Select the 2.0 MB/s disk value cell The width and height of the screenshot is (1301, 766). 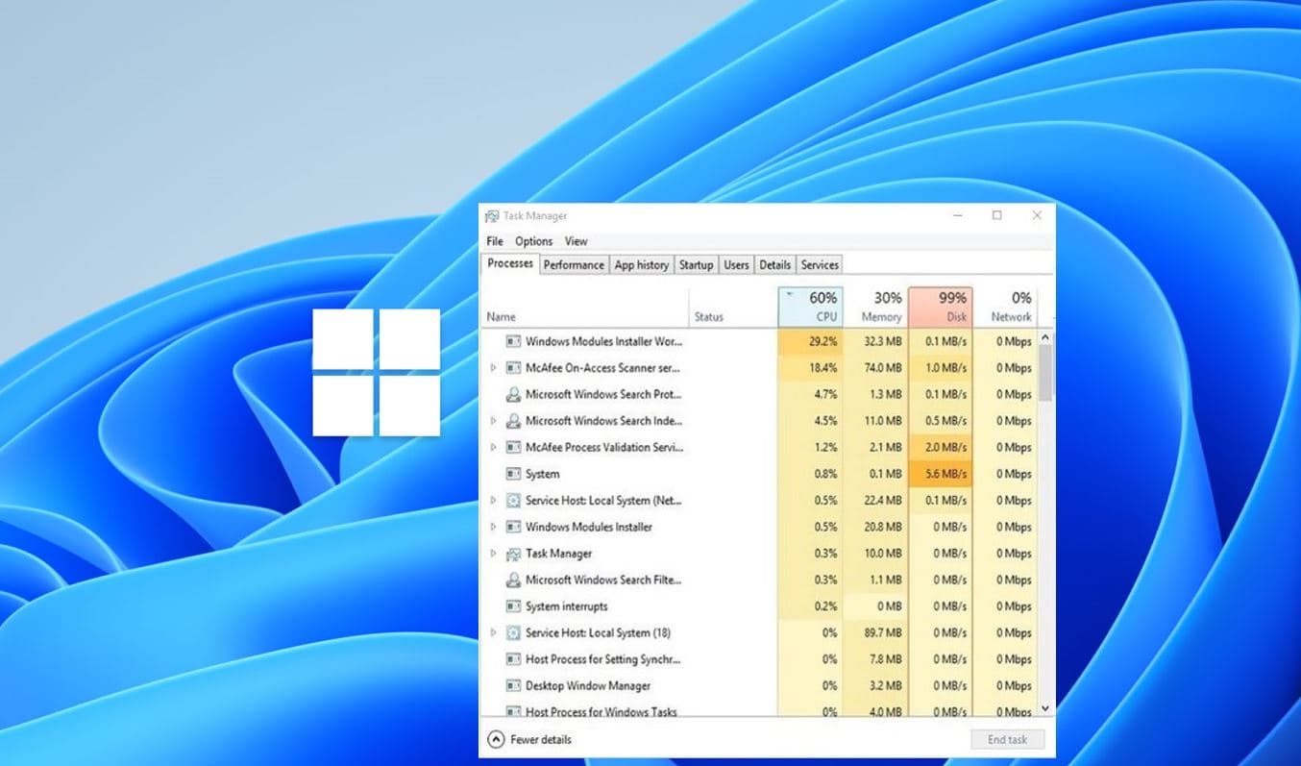940,447
